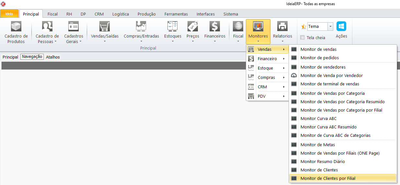Image resolution: width=400 pixels, height=185 pixels.
Task: Open the Tema dropdown combo box
Action: (330, 27)
